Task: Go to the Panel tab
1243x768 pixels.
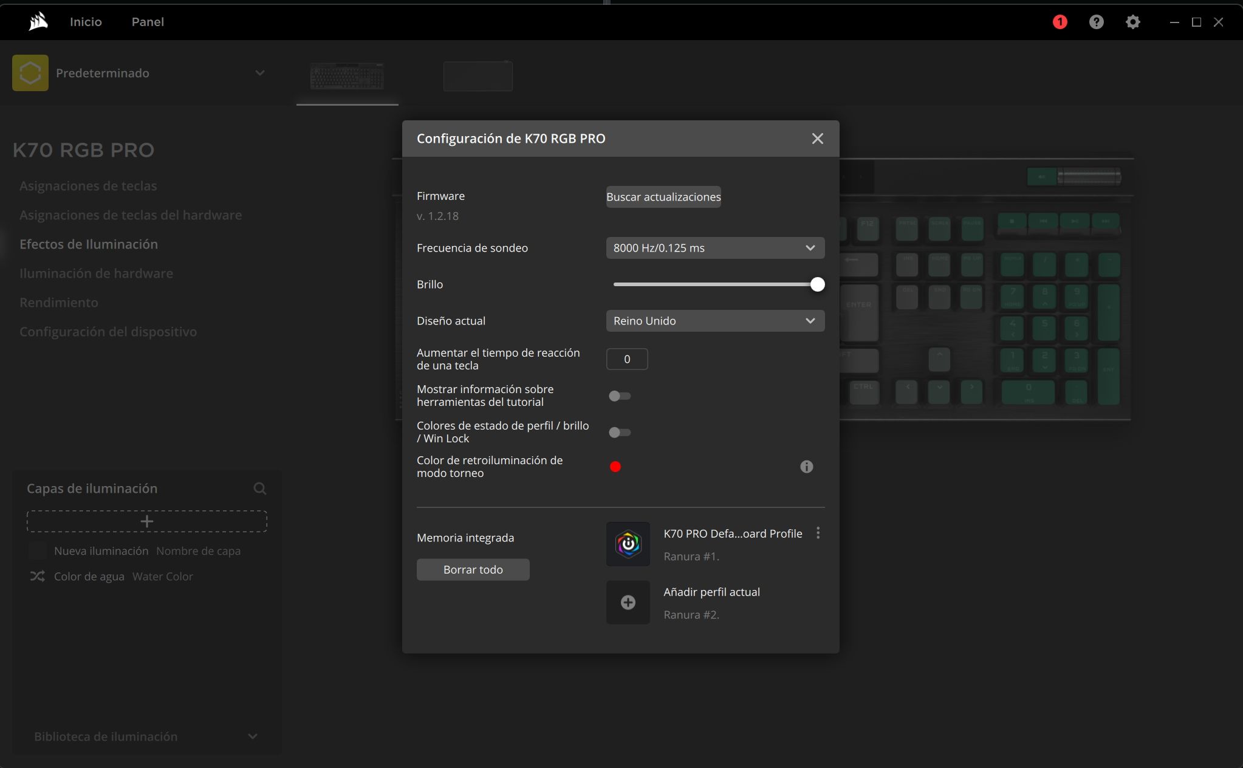Action: click(x=148, y=22)
